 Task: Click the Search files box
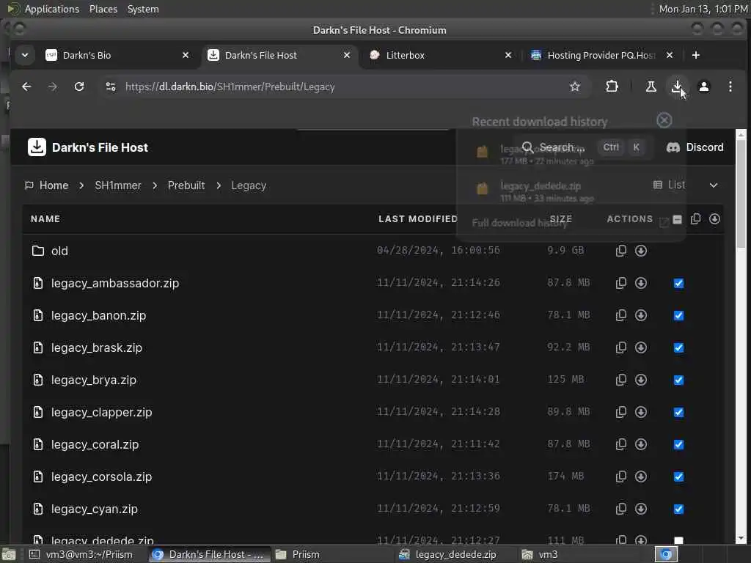(x=584, y=147)
